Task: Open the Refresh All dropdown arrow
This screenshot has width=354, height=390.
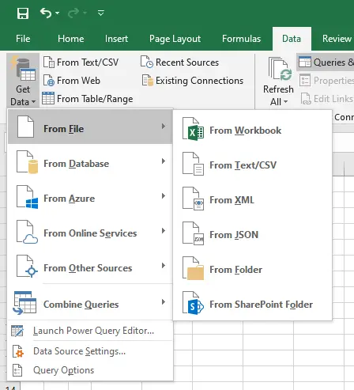Action: pyautogui.click(x=285, y=102)
